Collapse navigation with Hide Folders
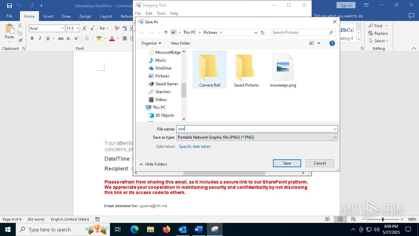 coord(153,164)
